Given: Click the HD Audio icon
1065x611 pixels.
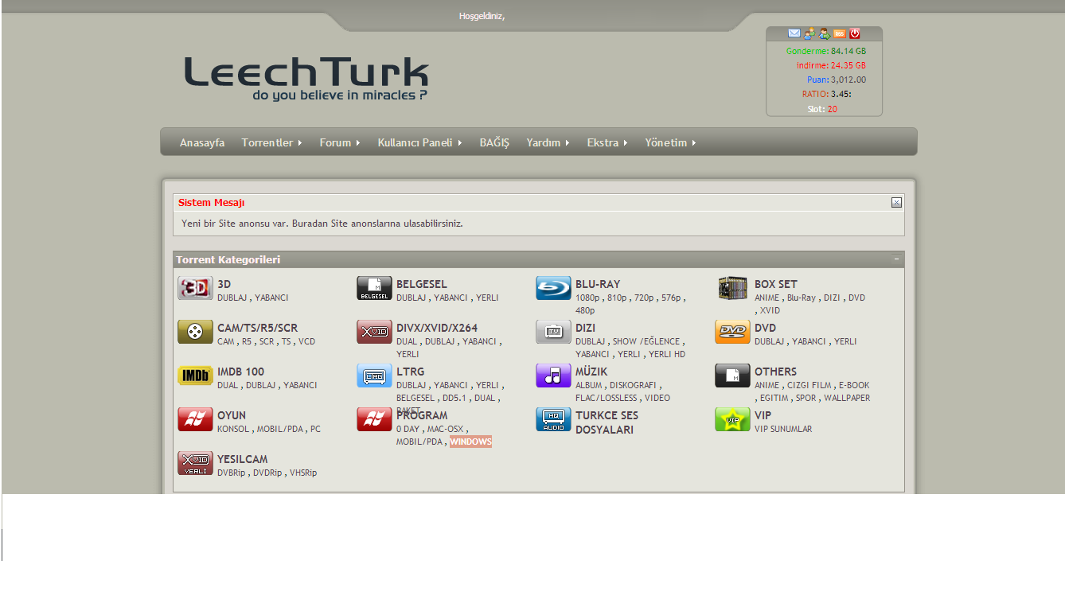Looking at the screenshot, I should point(553,419).
